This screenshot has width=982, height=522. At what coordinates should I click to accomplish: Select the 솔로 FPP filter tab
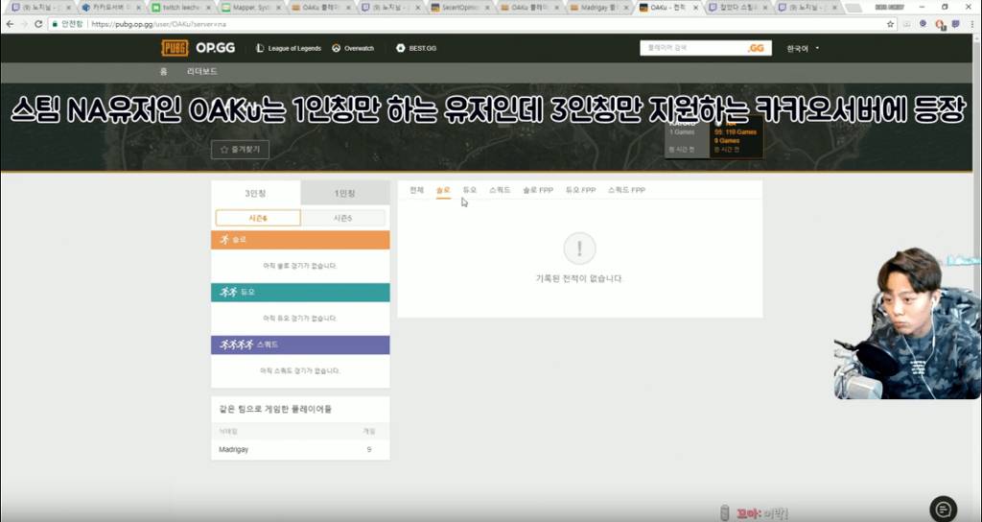pyautogui.click(x=538, y=190)
